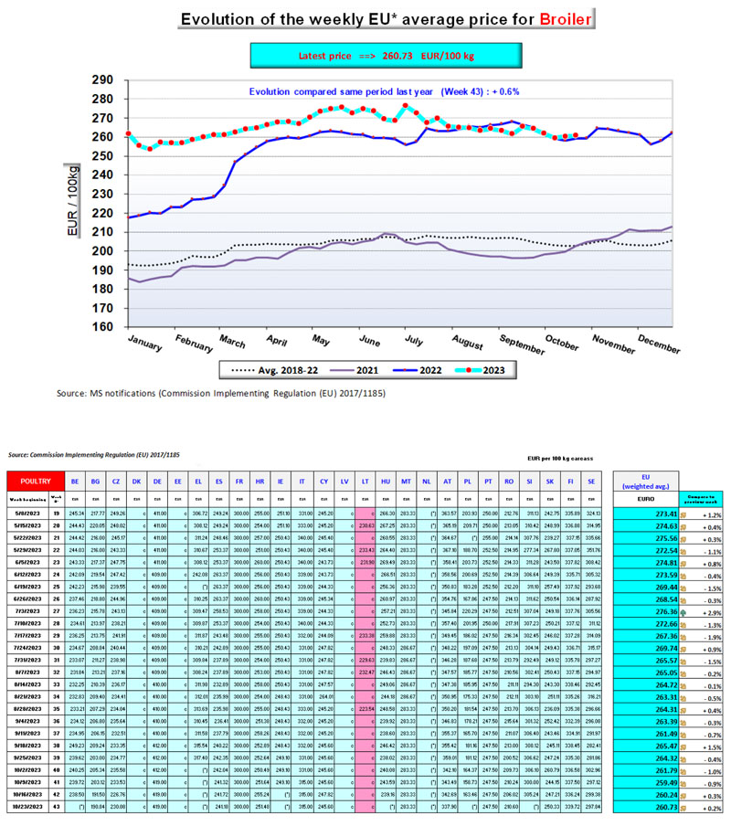Click the 'EU (weighted avg.)' header
731x826 pixels.
[x=646, y=482]
